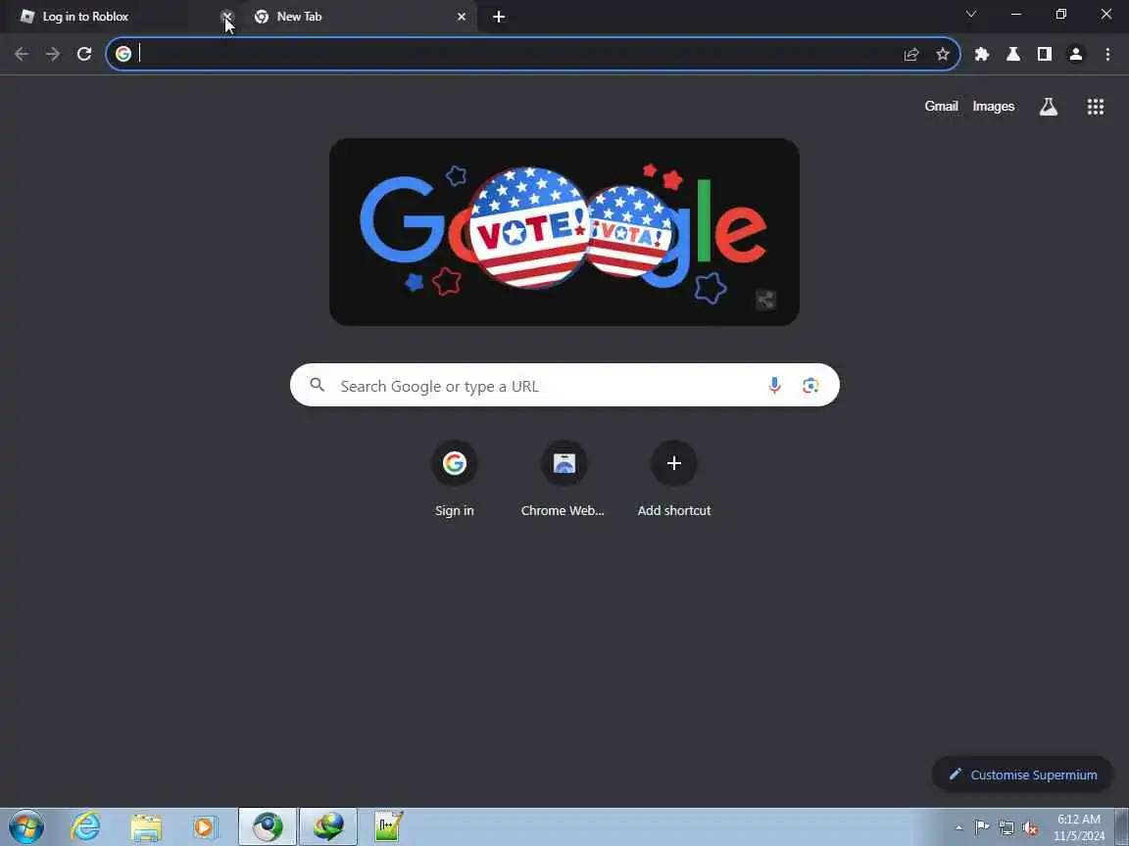Click the share page icon in address bar
The image size is (1129, 846).
[x=911, y=54]
